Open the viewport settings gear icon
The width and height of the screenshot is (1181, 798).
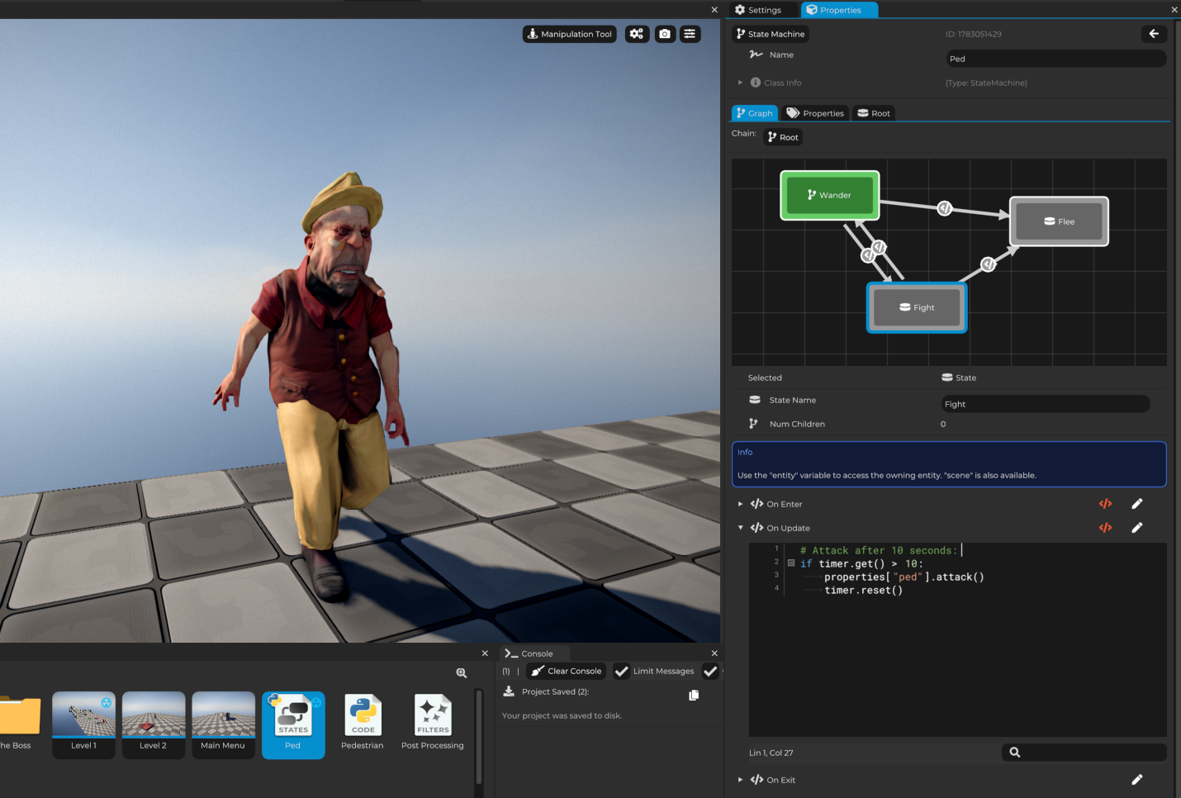click(636, 34)
